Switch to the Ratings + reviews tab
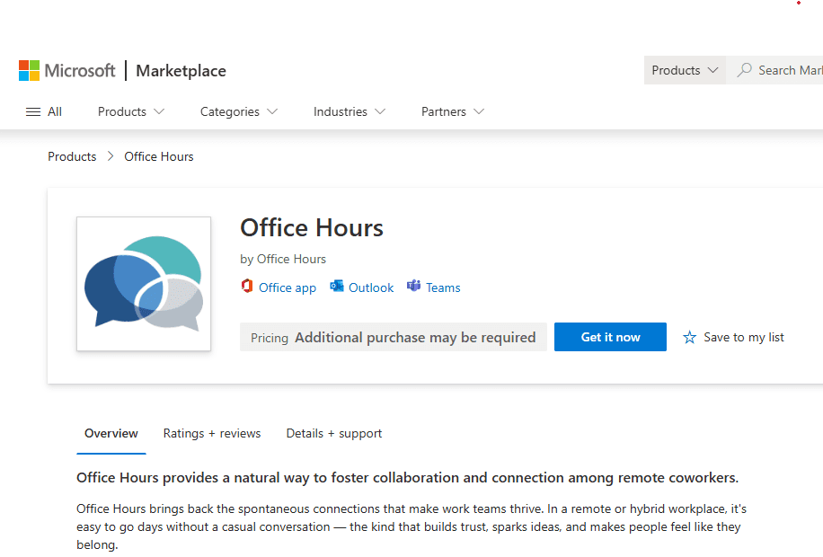 (x=212, y=434)
